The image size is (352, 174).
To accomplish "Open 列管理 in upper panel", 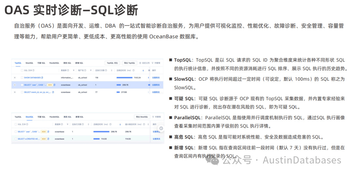I will [x=156, y=63].
